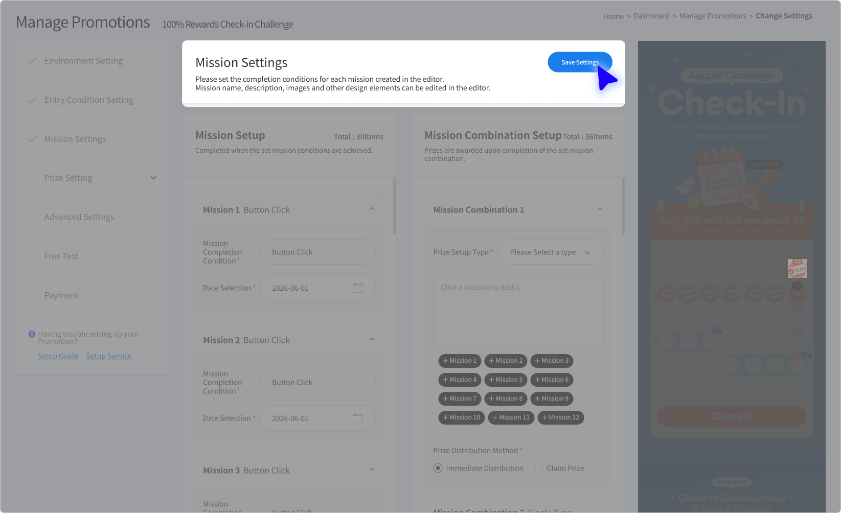Select Claim Prize radio option
841x513 pixels.
(x=538, y=468)
